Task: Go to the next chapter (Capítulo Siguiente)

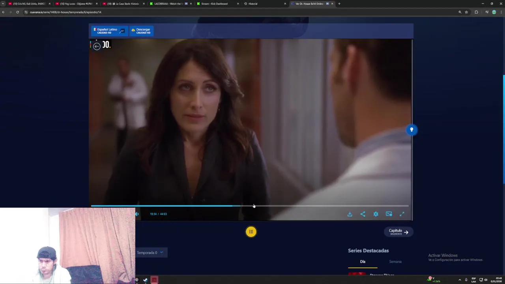Action: pos(398,232)
